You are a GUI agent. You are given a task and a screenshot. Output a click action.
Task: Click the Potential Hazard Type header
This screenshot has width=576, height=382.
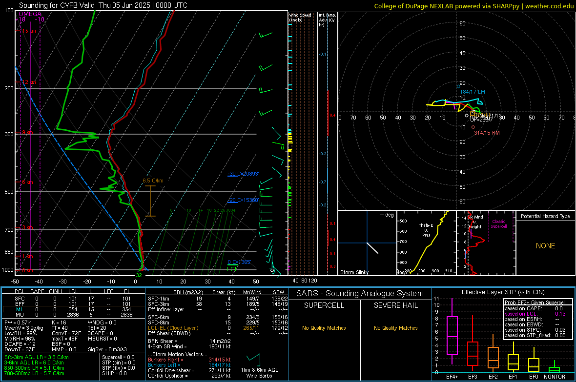pos(545,216)
